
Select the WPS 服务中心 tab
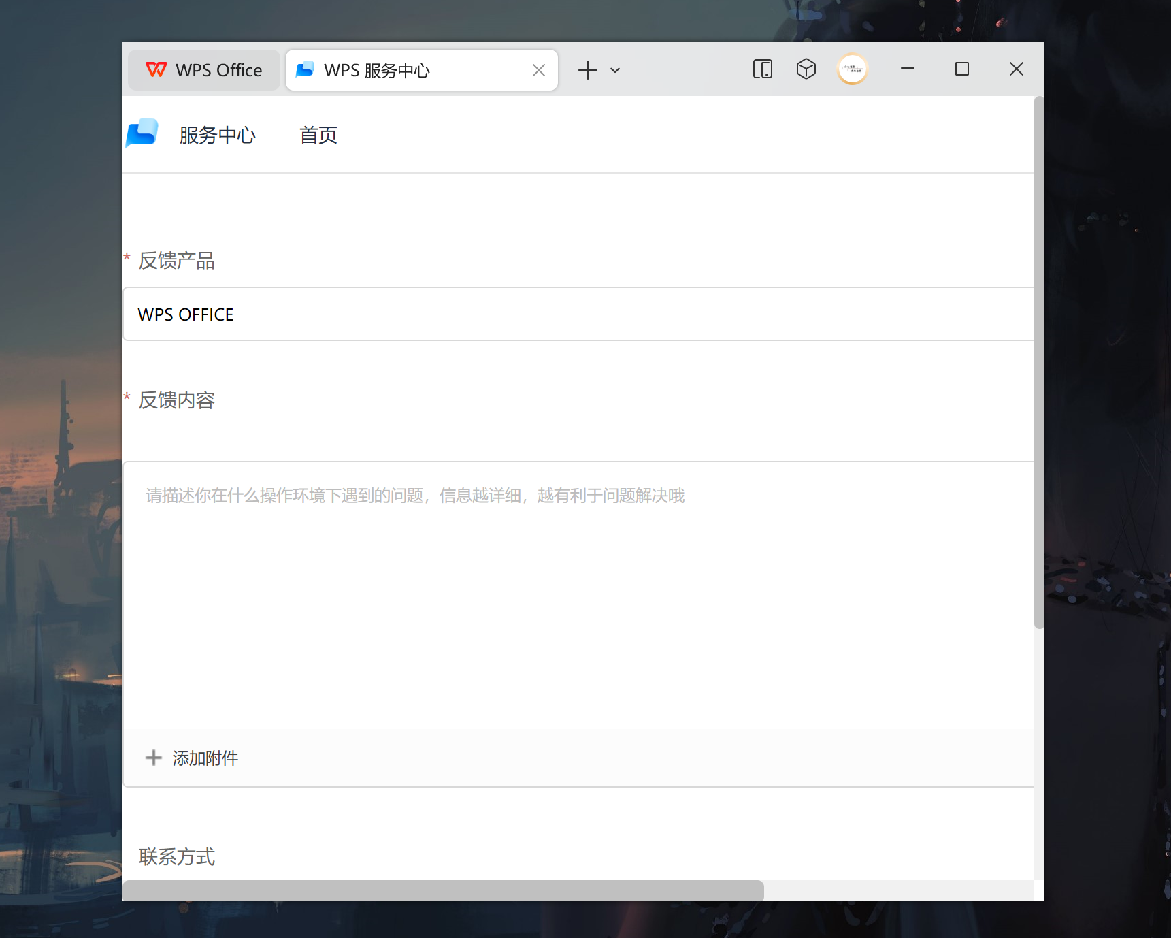[421, 70]
